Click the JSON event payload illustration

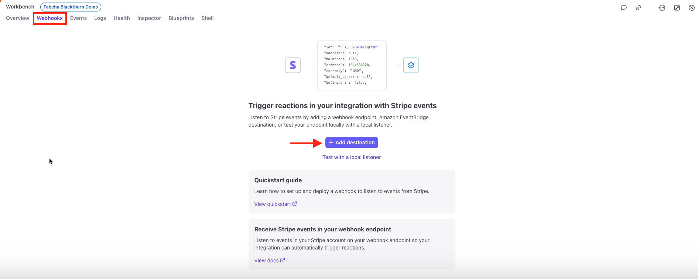pyautogui.click(x=352, y=65)
